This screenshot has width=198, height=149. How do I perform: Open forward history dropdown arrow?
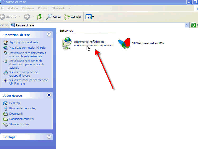(33, 17)
